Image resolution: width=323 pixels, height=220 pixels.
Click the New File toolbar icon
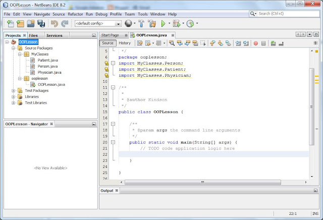10,24
